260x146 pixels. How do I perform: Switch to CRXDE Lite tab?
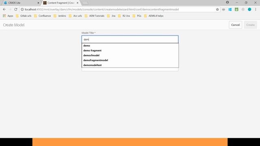pos(21,3)
